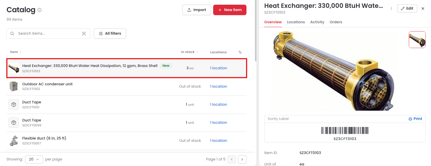Switch to the Locations tab
Viewport: 431px width, 166px height.
(296, 22)
